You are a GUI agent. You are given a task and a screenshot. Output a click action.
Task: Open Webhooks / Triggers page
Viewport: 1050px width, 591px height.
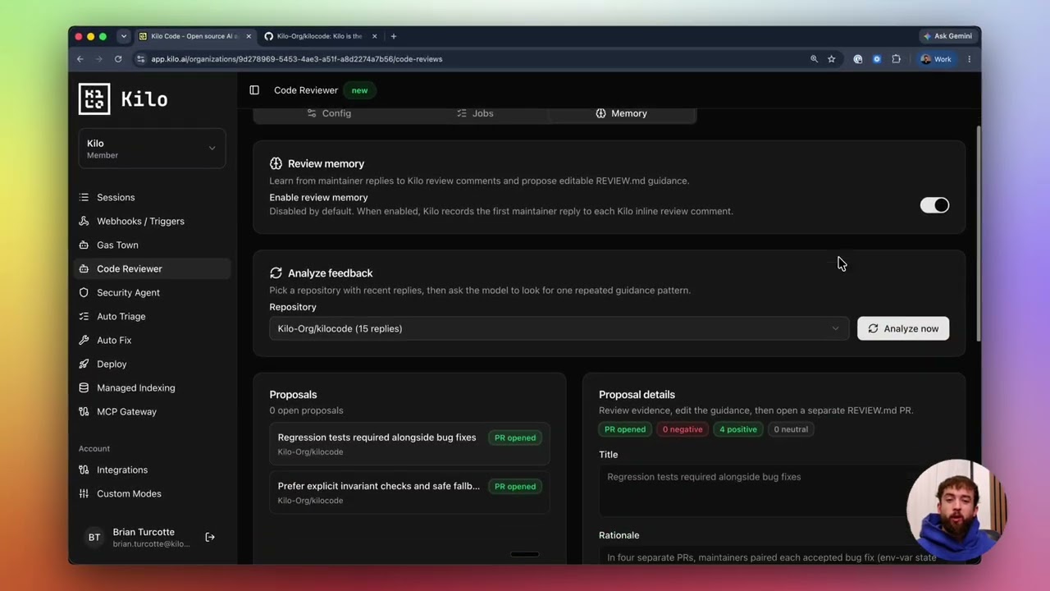point(152,221)
